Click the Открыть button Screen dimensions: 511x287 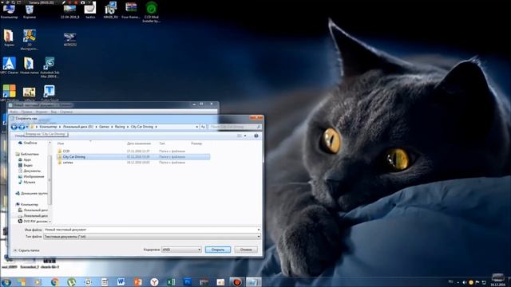coord(218,250)
